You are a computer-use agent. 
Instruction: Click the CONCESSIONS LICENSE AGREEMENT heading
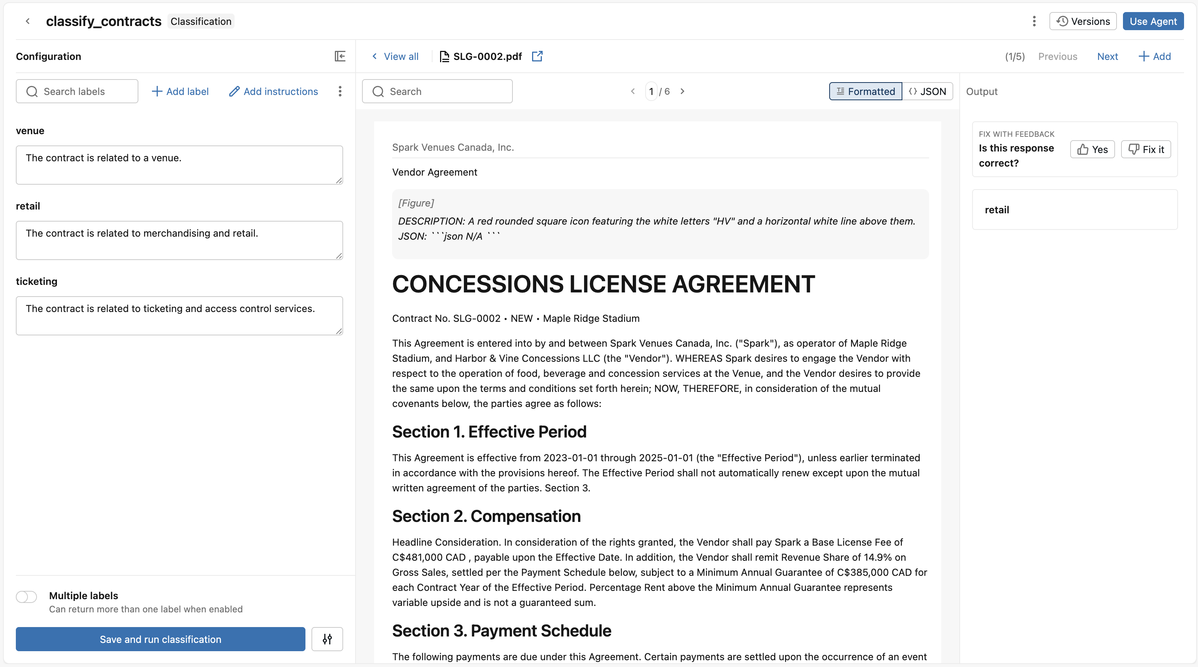click(x=603, y=284)
